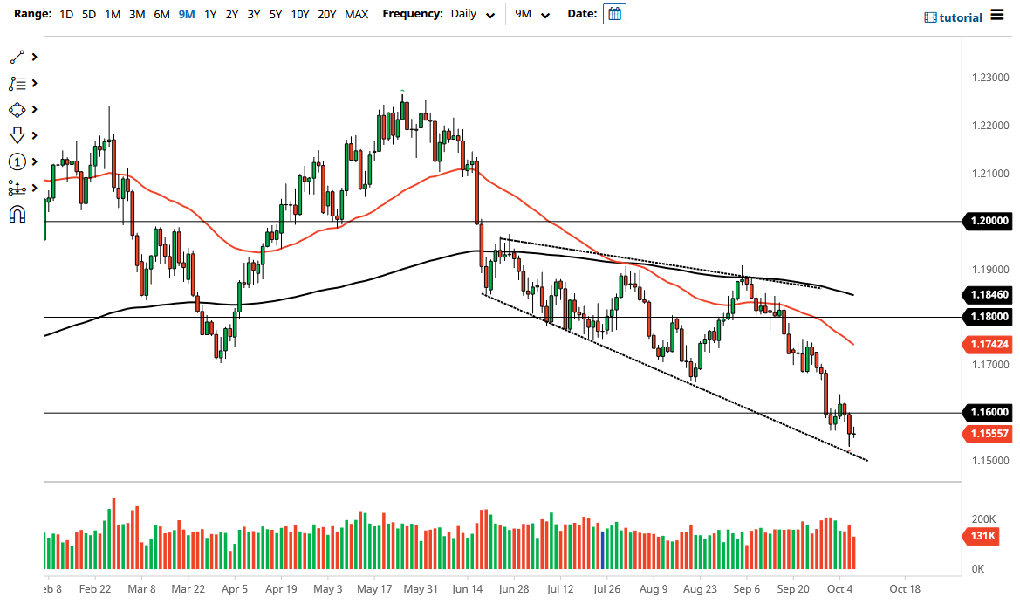Viewport: 1020px width, 604px height.
Task: Open the Fibonacci lines tool
Action: (x=16, y=83)
